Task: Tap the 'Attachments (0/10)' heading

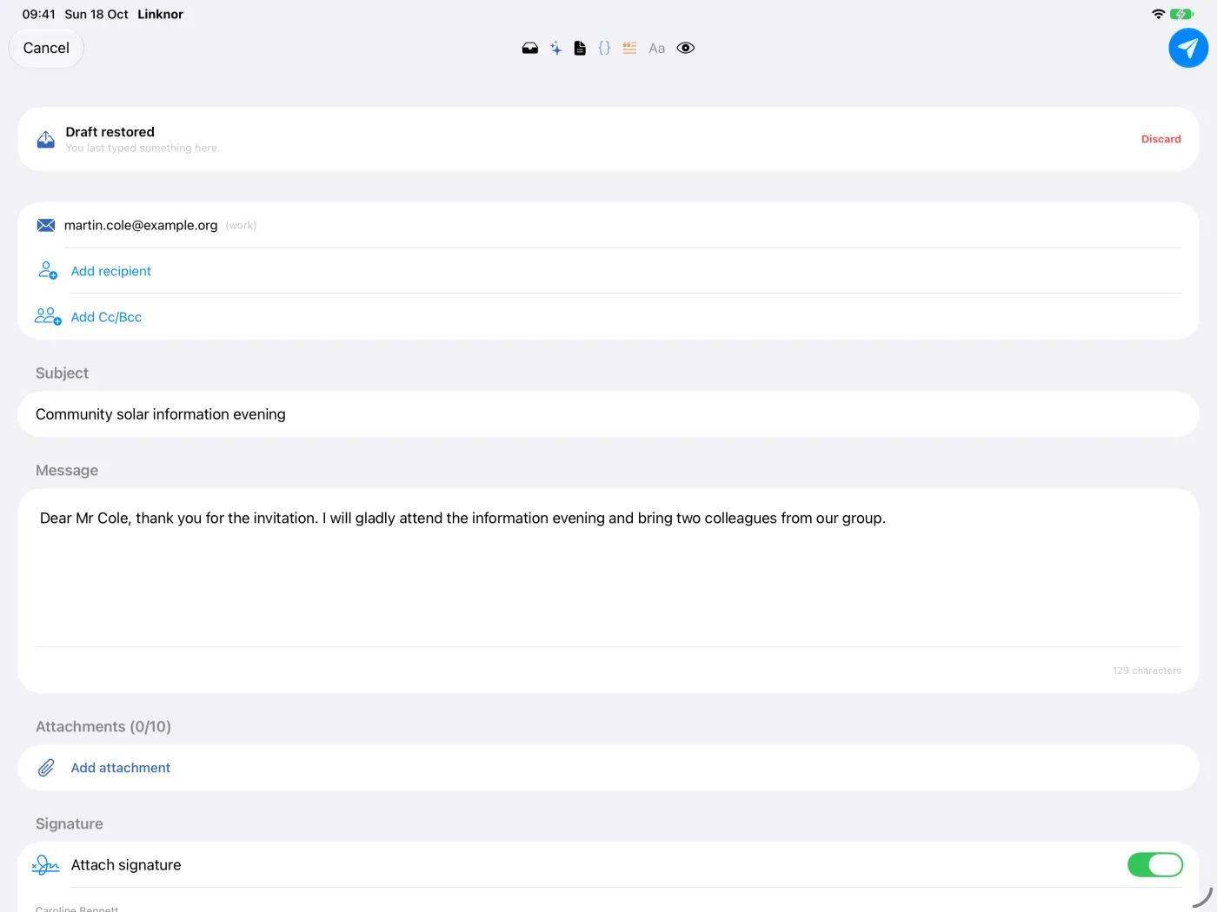Action: click(x=103, y=727)
